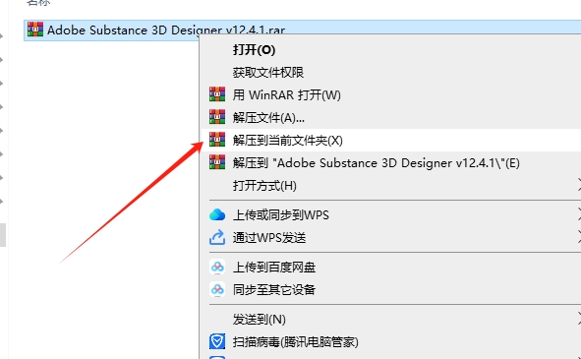This screenshot has height=359, width=581.
Task: Choose 扫描病毒(腾讯电脑管家)
Action: pyautogui.click(x=295, y=342)
